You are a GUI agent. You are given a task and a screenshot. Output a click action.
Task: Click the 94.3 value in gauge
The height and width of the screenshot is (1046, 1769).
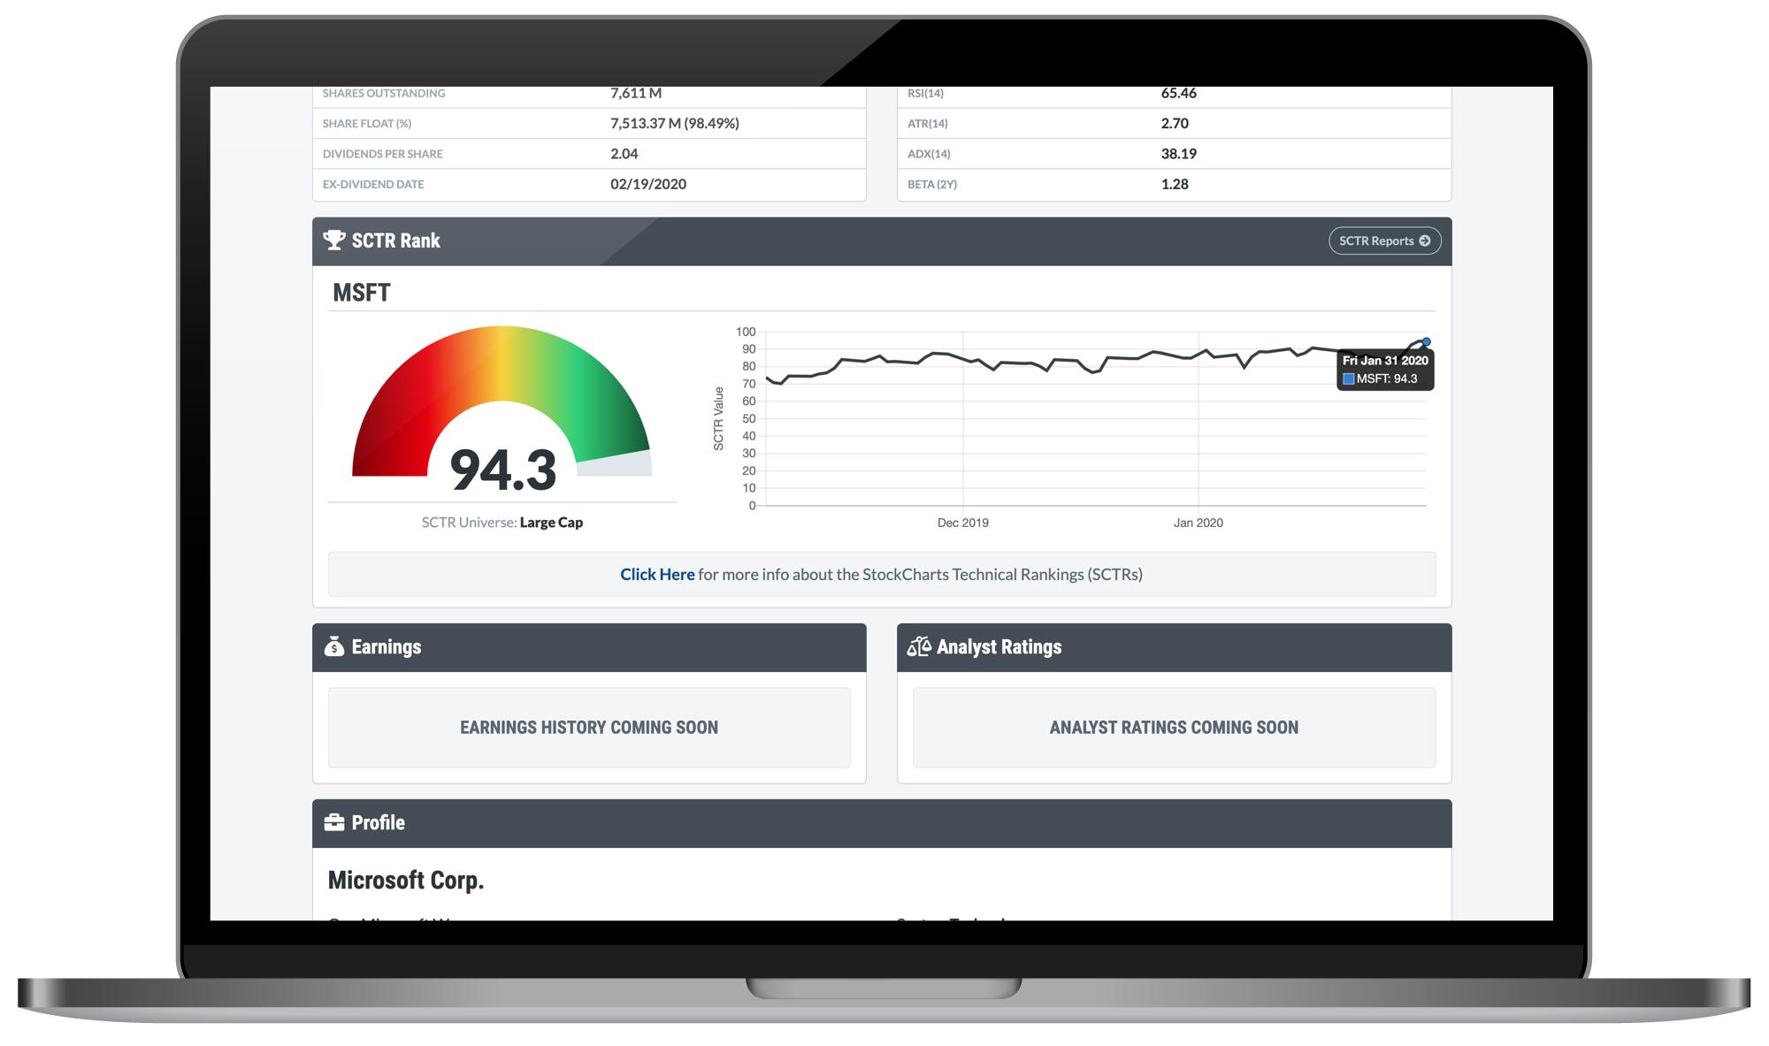502,470
